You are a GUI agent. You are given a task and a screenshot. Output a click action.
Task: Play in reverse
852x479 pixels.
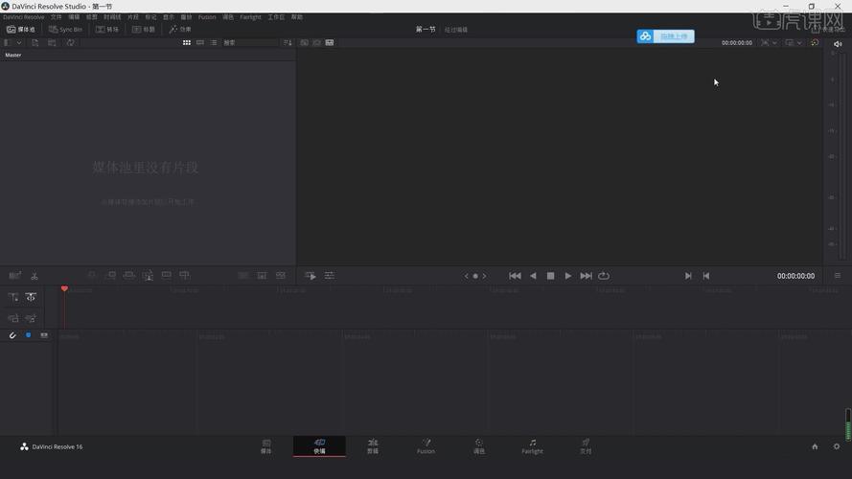(x=533, y=276)
